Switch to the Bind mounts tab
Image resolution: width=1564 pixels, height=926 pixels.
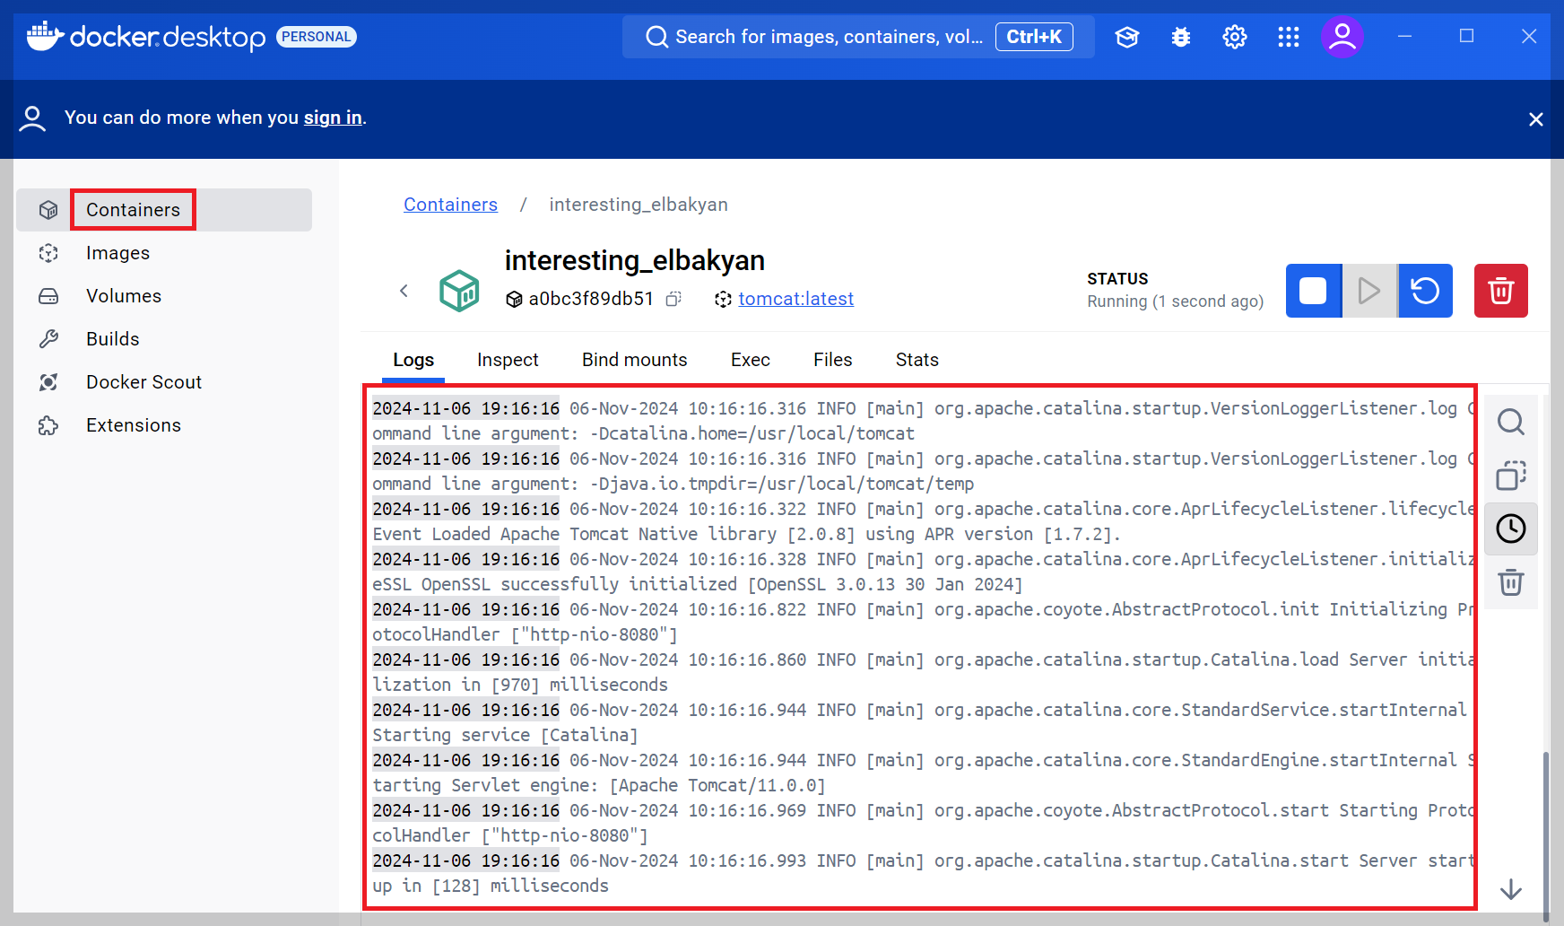tap(634, 360)
